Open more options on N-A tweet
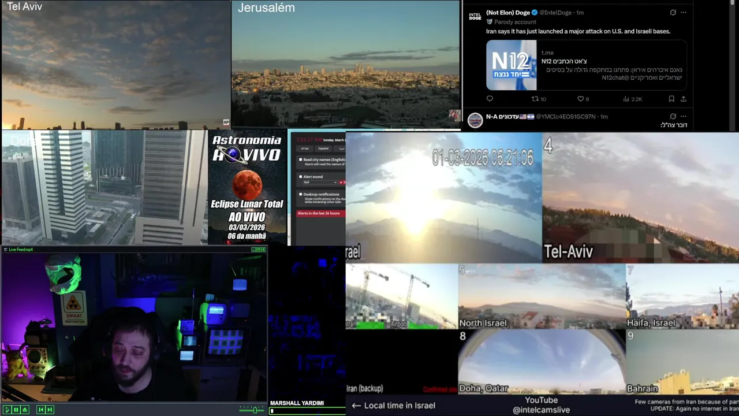739x416 pixels. 684,116
